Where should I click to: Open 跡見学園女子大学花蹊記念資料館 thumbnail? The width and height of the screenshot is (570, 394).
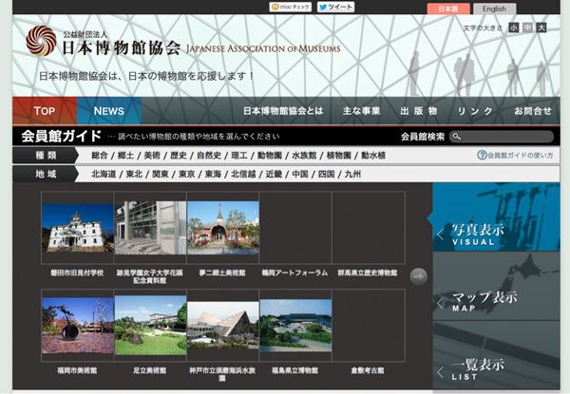[x=150, y=228]
